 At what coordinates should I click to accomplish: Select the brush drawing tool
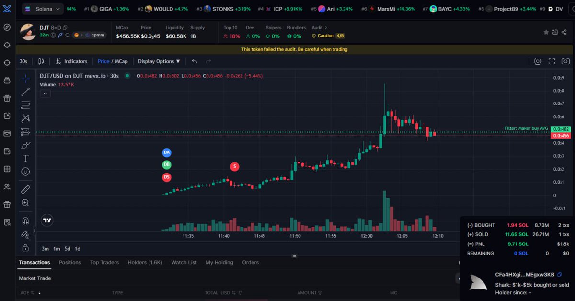click(x=25, y=145)
